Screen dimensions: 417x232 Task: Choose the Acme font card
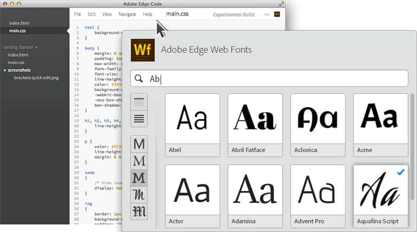[x=381, y=125]
